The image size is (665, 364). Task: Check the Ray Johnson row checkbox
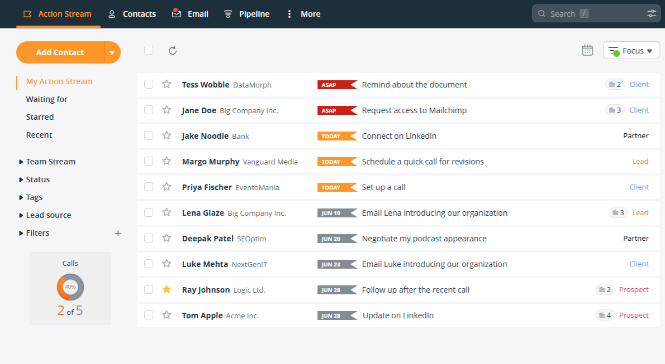pyautogui.click(x=149, y=289)
